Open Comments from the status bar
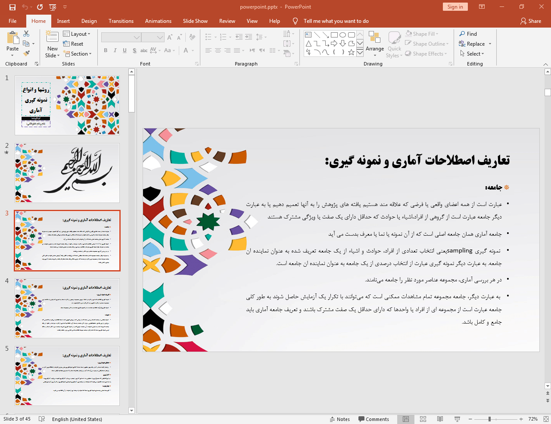The width and height of the screenshot is (551, 424). click(374, 419)
